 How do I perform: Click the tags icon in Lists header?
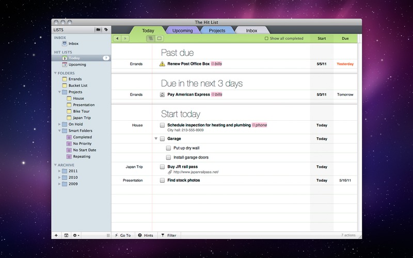pos(106,30)
